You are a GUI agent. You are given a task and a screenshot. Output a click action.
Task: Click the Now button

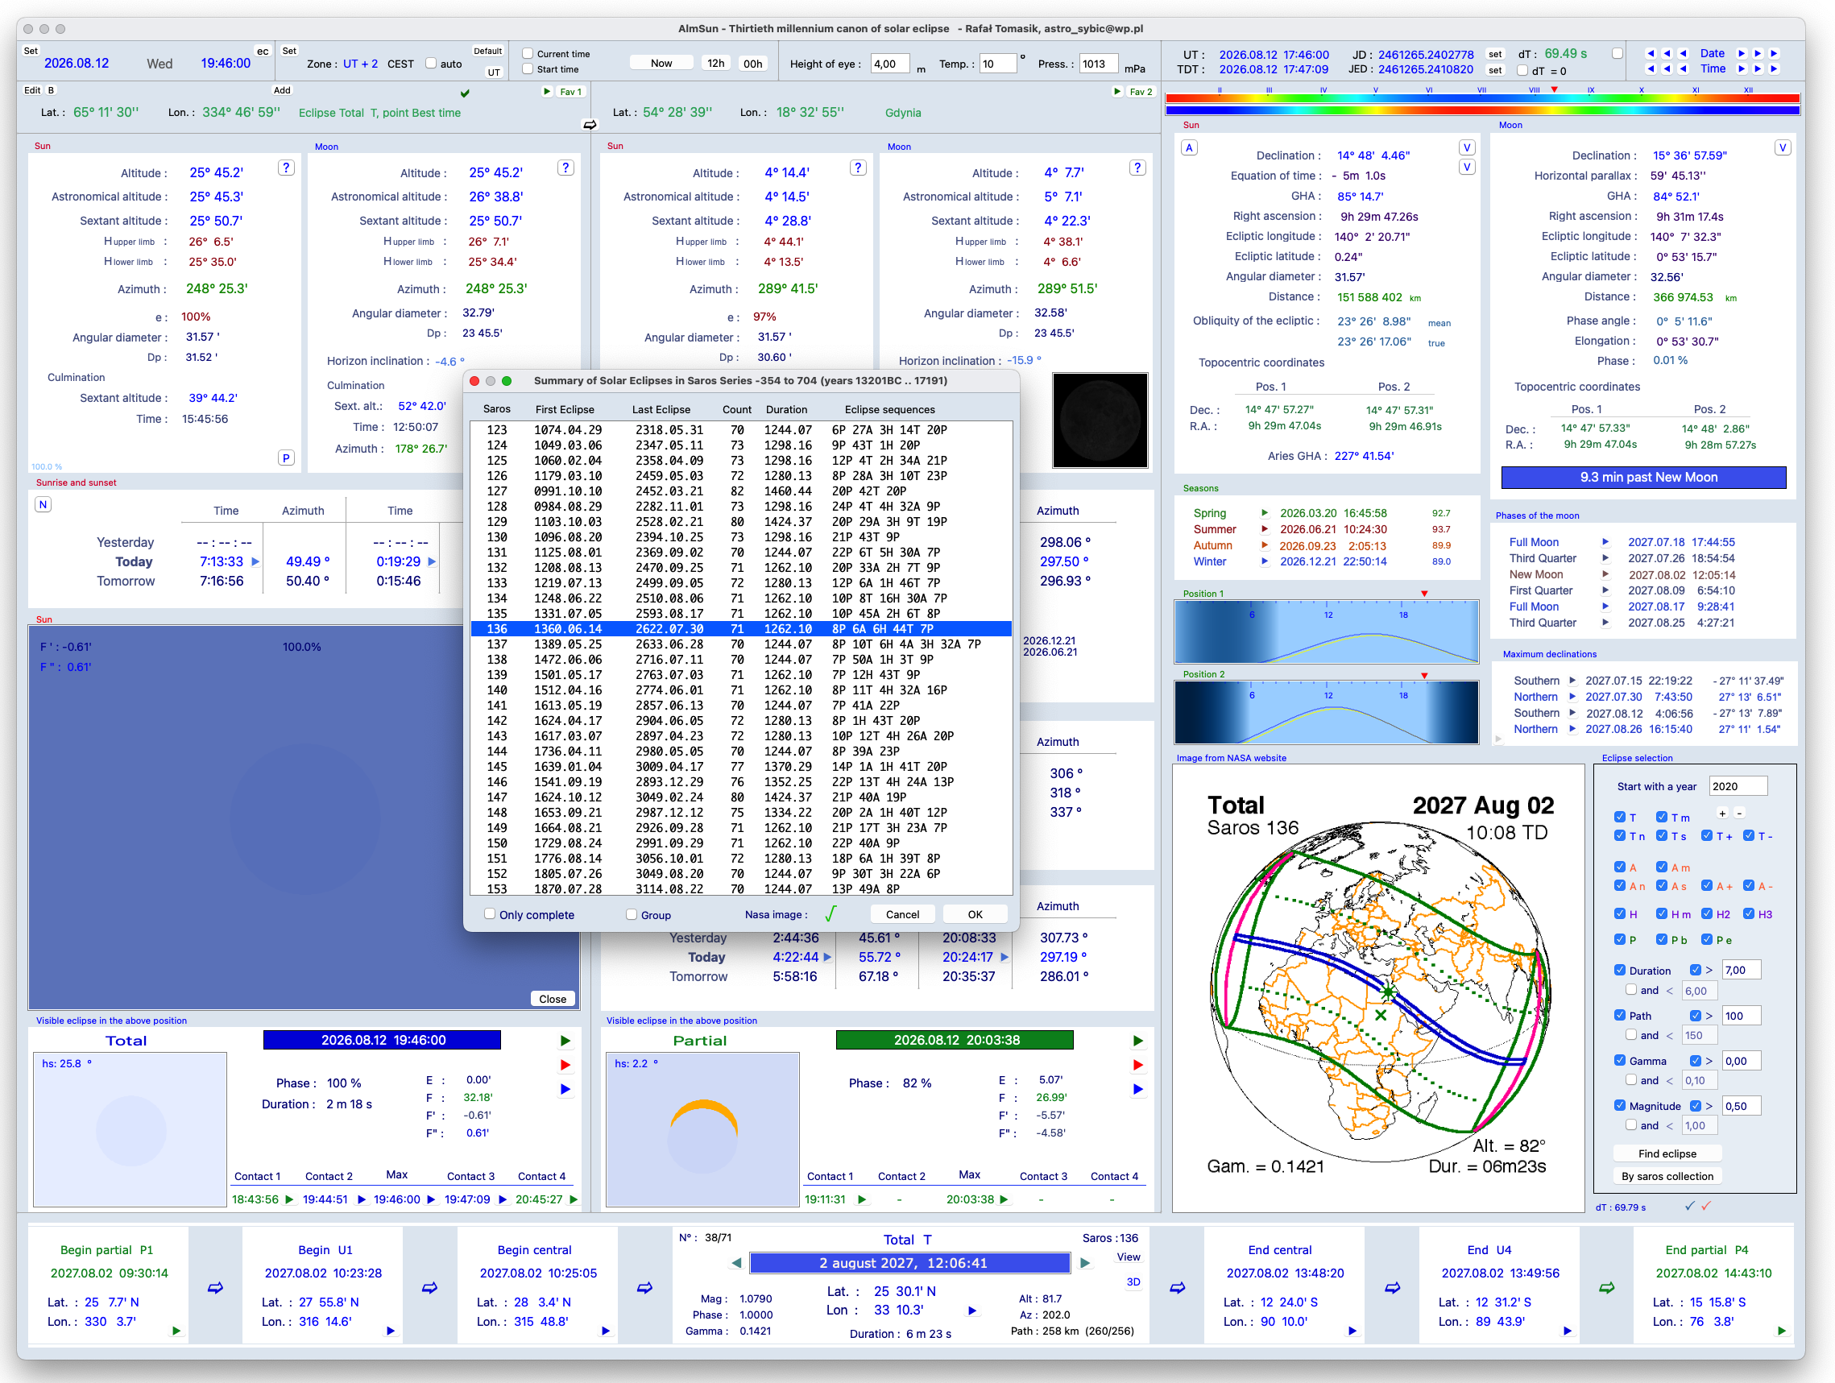pos(661,63)
